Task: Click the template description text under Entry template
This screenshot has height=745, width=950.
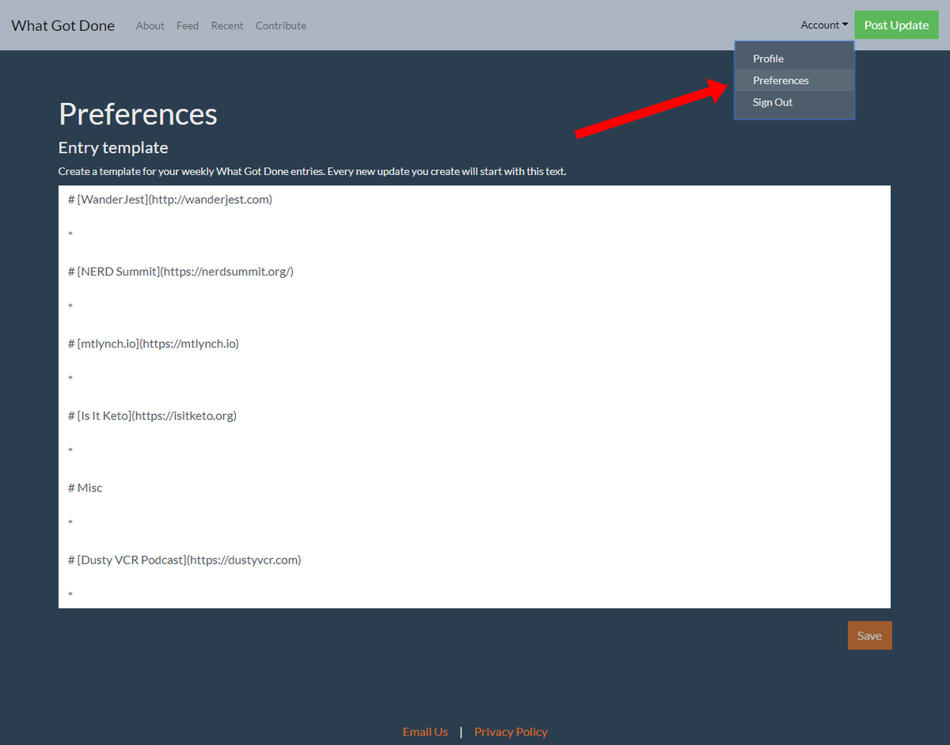Action: tap(312, 171)
